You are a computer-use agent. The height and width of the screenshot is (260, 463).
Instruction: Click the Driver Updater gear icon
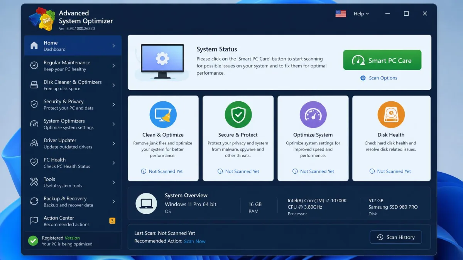coord(34,143)
